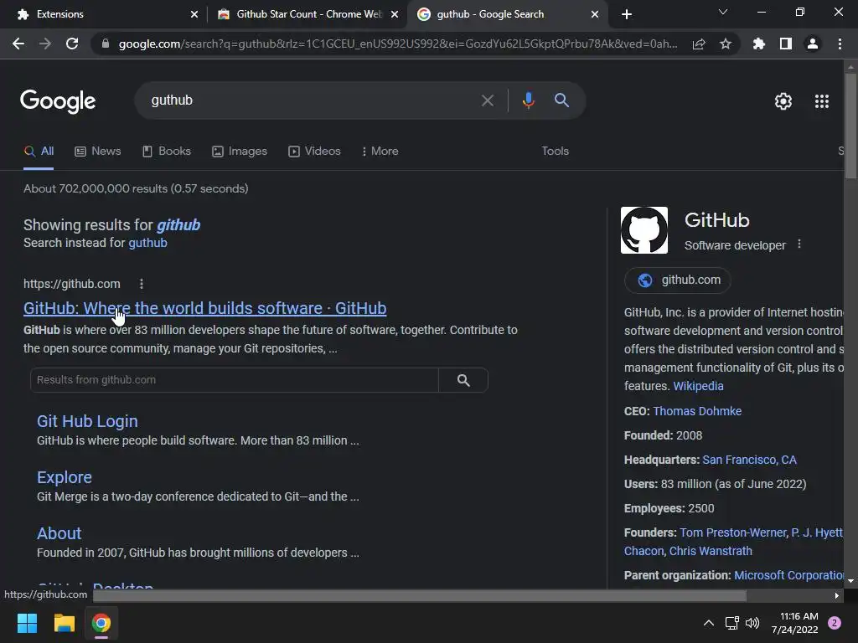Open the Chrome profile avatar

coord(813,44)
